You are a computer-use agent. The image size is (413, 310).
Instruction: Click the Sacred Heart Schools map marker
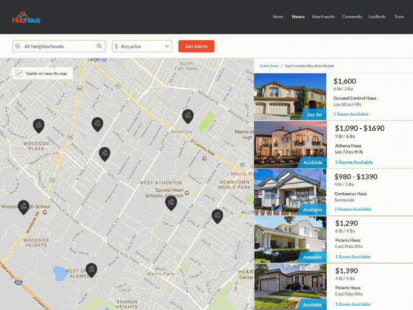(x=187, y=193)
